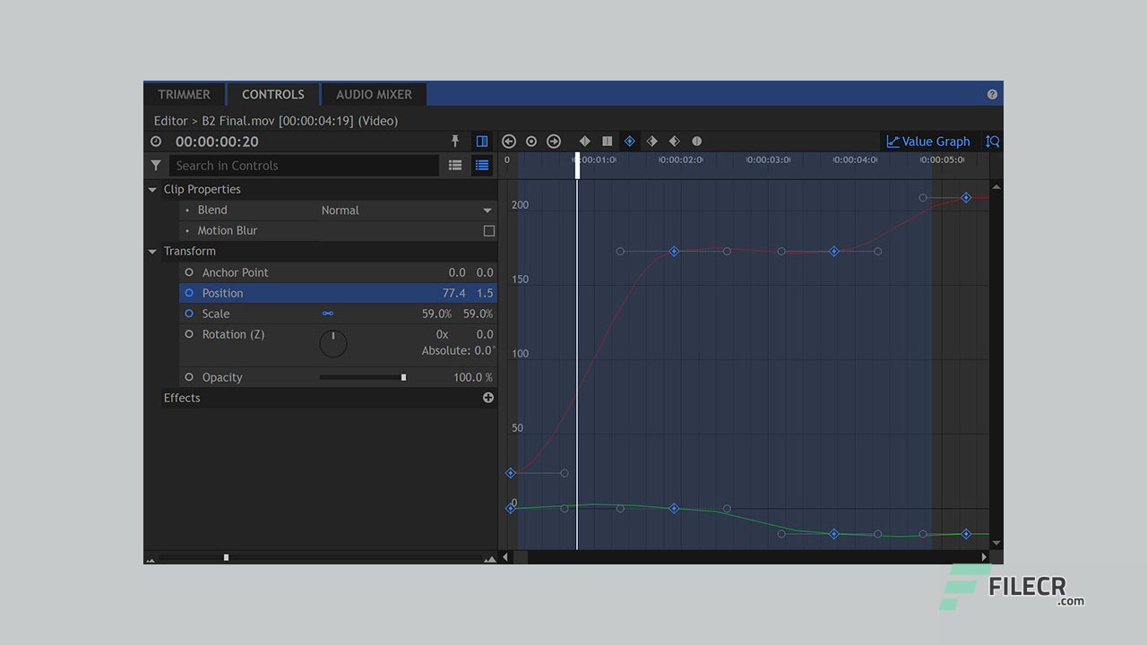Click graph horizontal scrollbar right arrow
Image resolution: width=1147 pixels, height=645 pixels.
(984, 557)
